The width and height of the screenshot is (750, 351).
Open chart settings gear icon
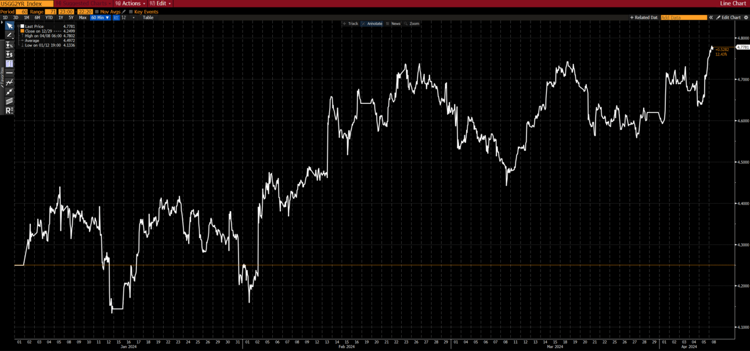point(746,17)
